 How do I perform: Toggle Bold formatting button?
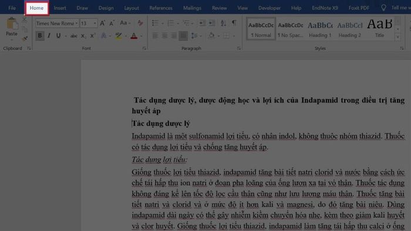click(x=40, y=36)
